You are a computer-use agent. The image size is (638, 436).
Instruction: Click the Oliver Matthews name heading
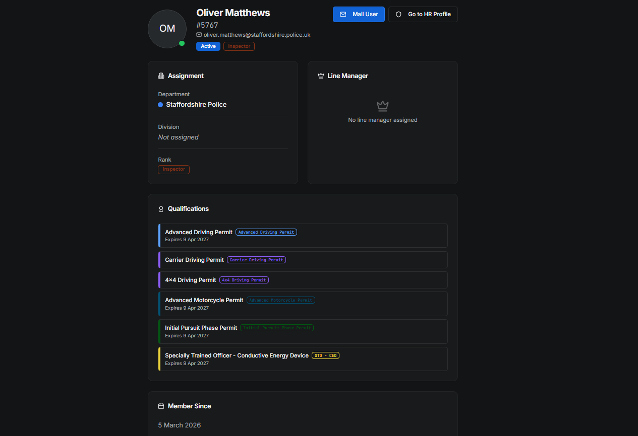click(x=233, y=13)
